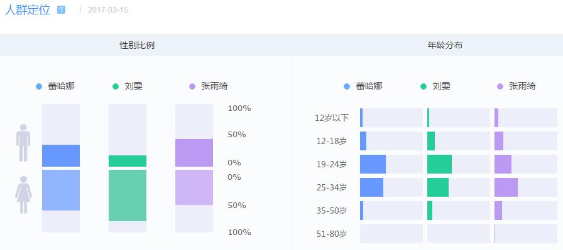Click 张雨绮 bar in 25-34岁 row

[x=506, y=187]
